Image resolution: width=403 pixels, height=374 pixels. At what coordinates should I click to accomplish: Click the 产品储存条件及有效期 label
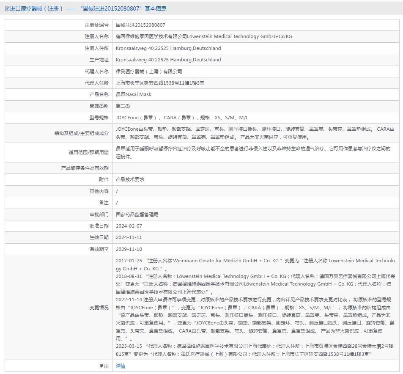click(85, 168)
